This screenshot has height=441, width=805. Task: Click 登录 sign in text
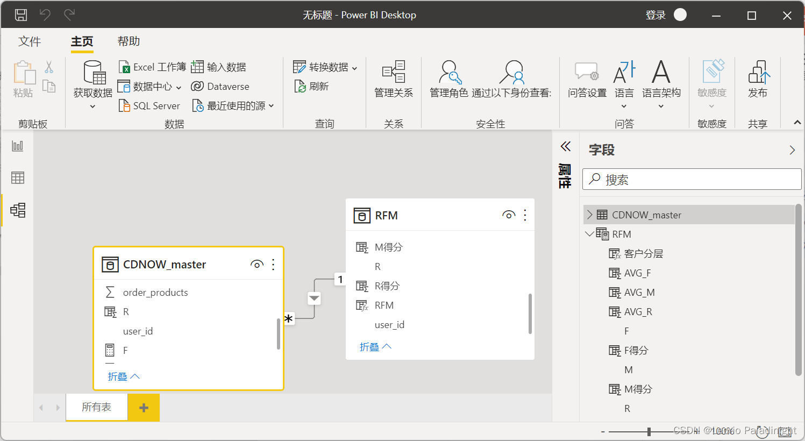(x=656, y=15)
